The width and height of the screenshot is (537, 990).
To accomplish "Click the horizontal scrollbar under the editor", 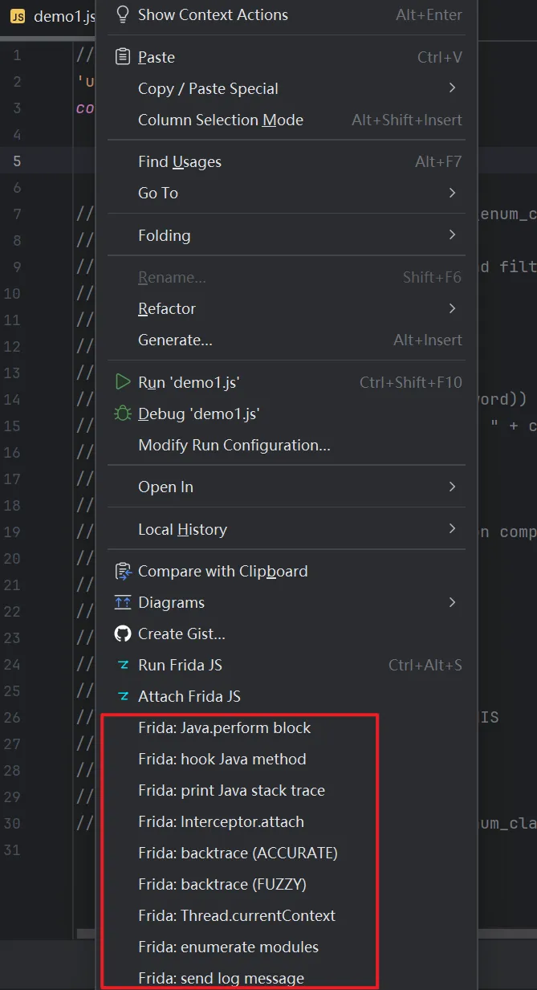I will pyautogui.click(x=87, y=934).
